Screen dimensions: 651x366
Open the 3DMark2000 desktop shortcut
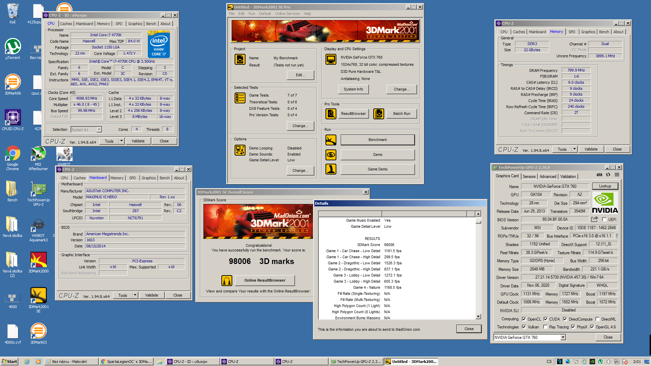click(38, 262)
